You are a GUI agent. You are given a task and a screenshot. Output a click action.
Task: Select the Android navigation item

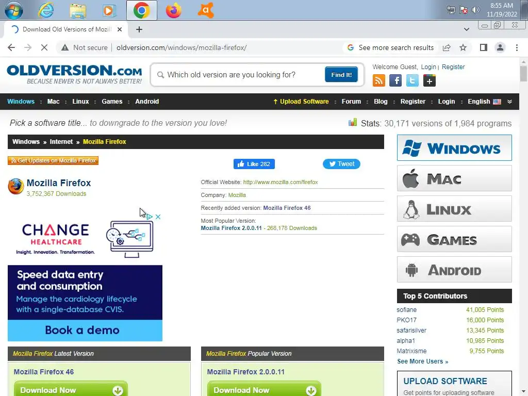[x=147, y=102]
